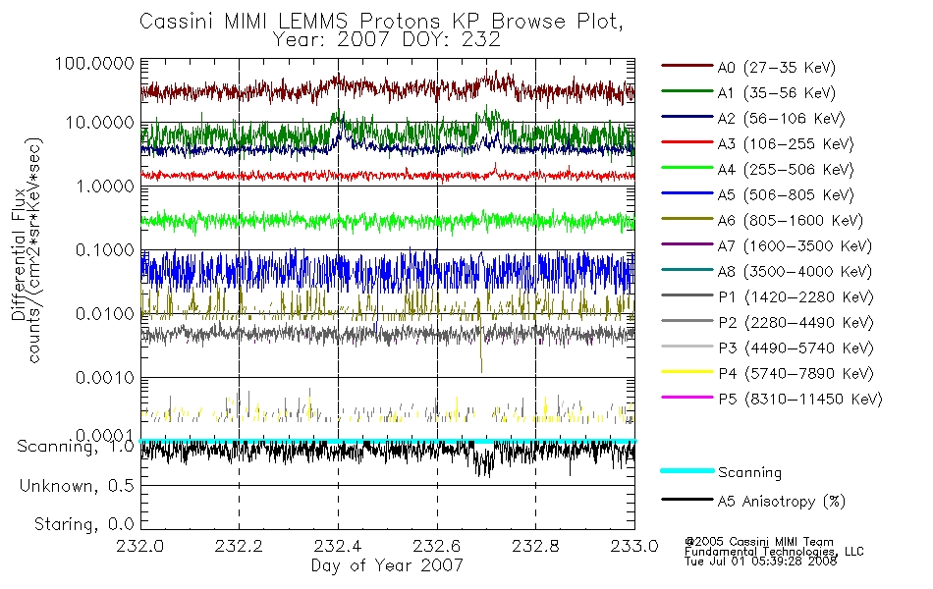Click the 232.4 x-axis tick label

338,546
